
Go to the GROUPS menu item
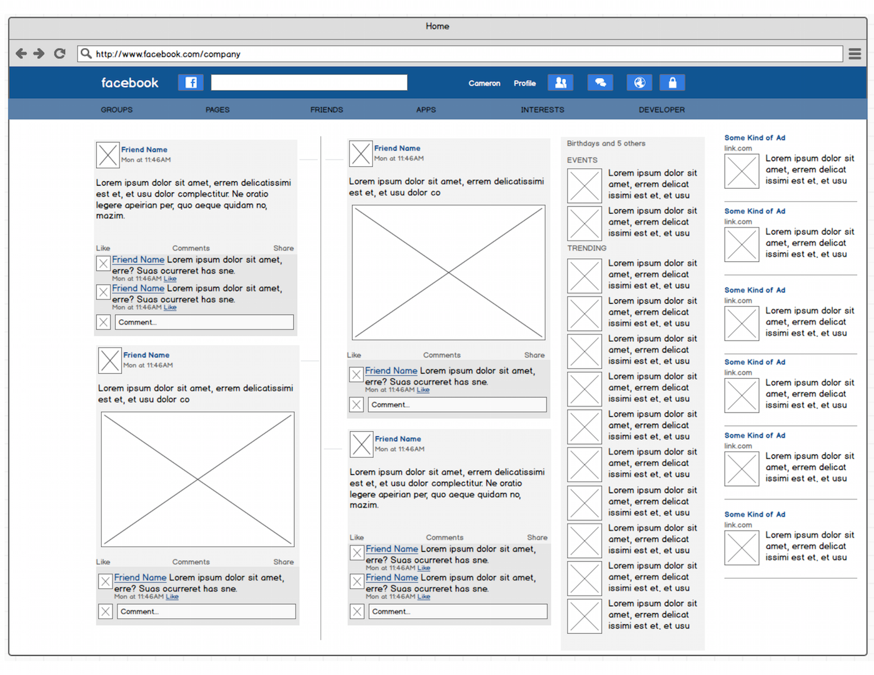point(117,109)
